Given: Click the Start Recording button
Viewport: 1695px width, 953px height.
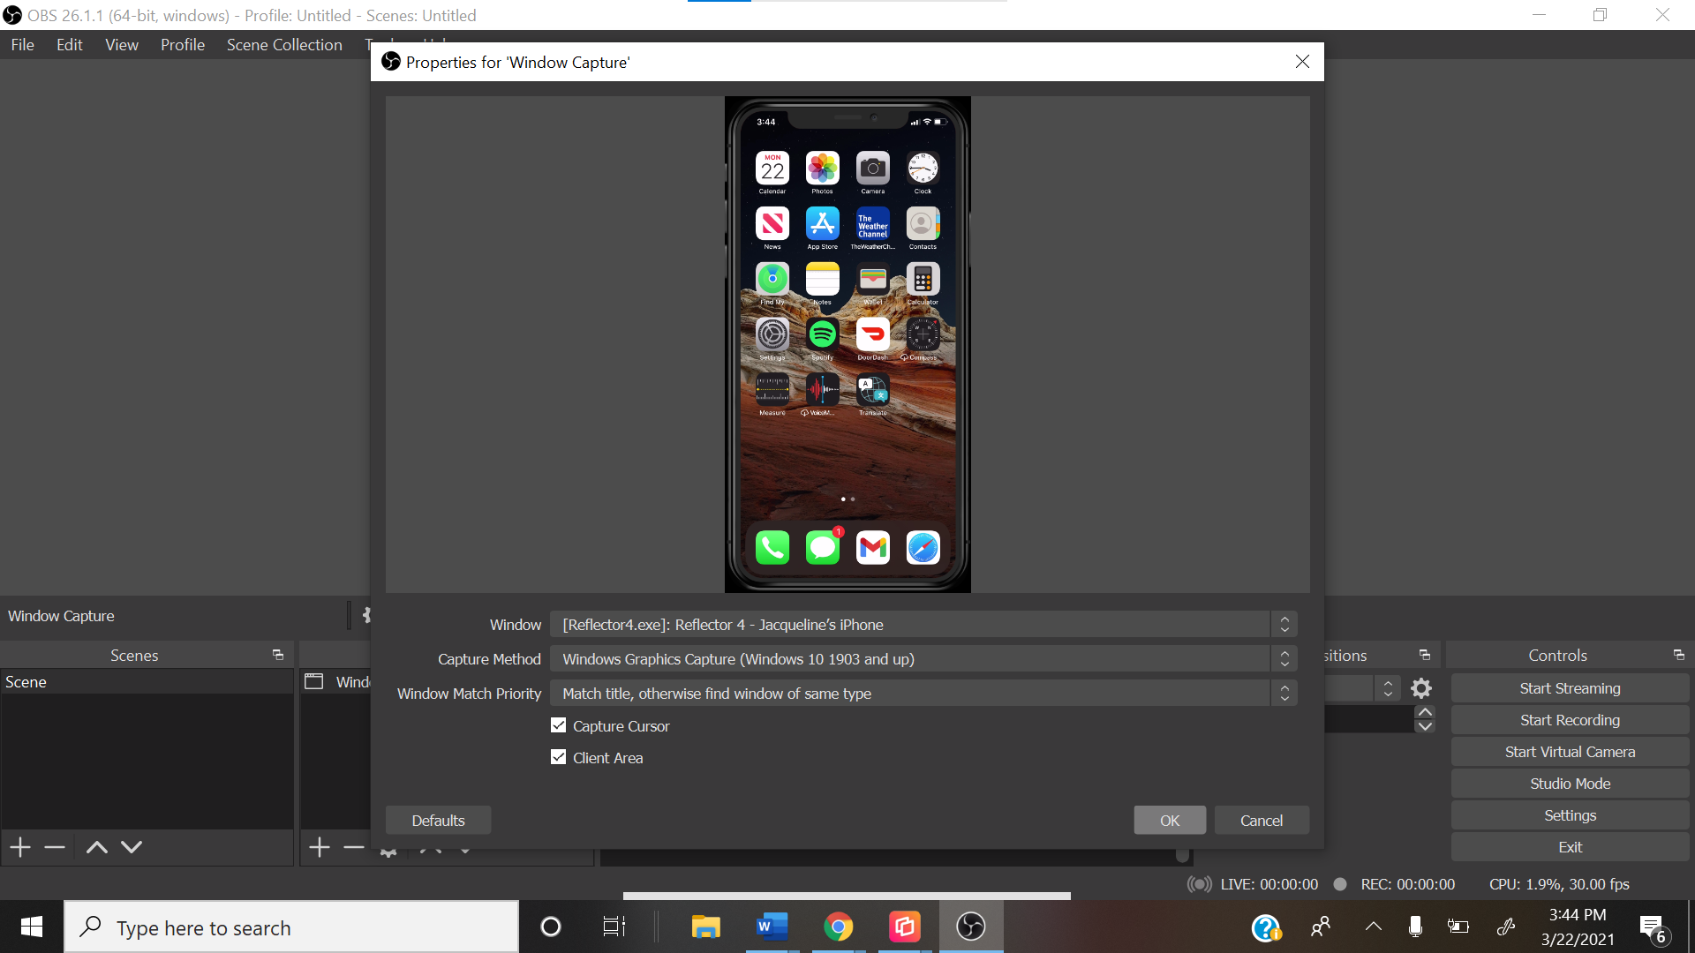Looking at the screenshot, I should [1571, 719].
